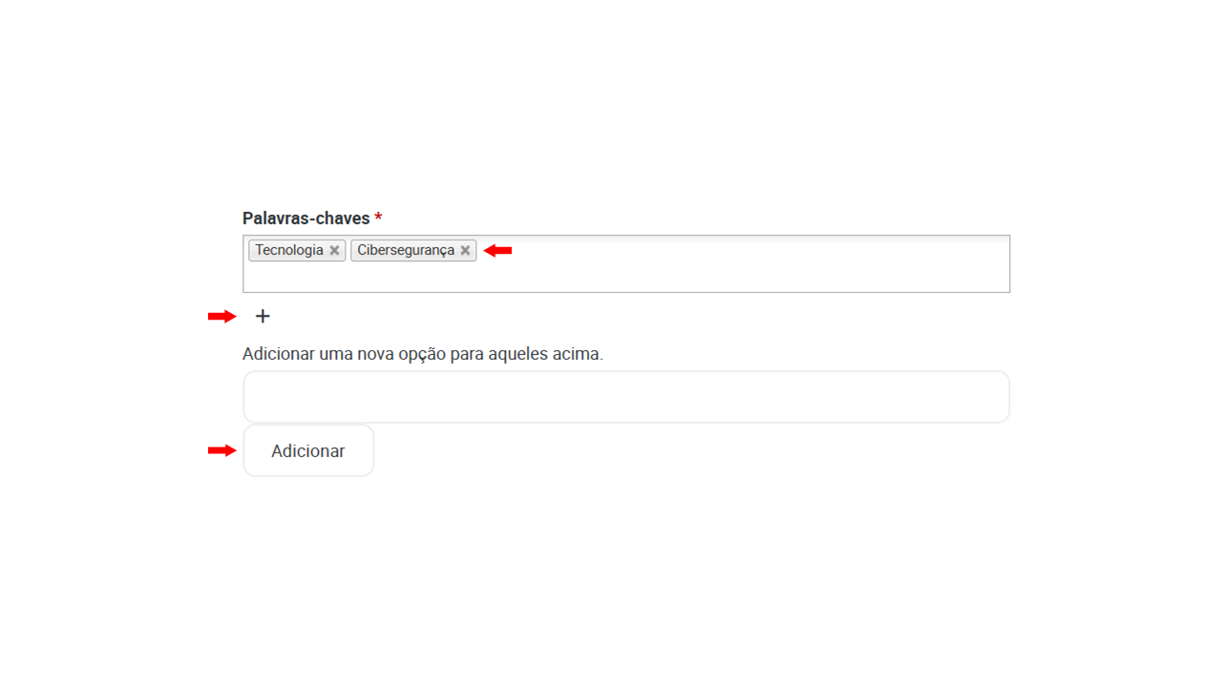Remove the Tecnologia keyword tag

pos(334,250)
